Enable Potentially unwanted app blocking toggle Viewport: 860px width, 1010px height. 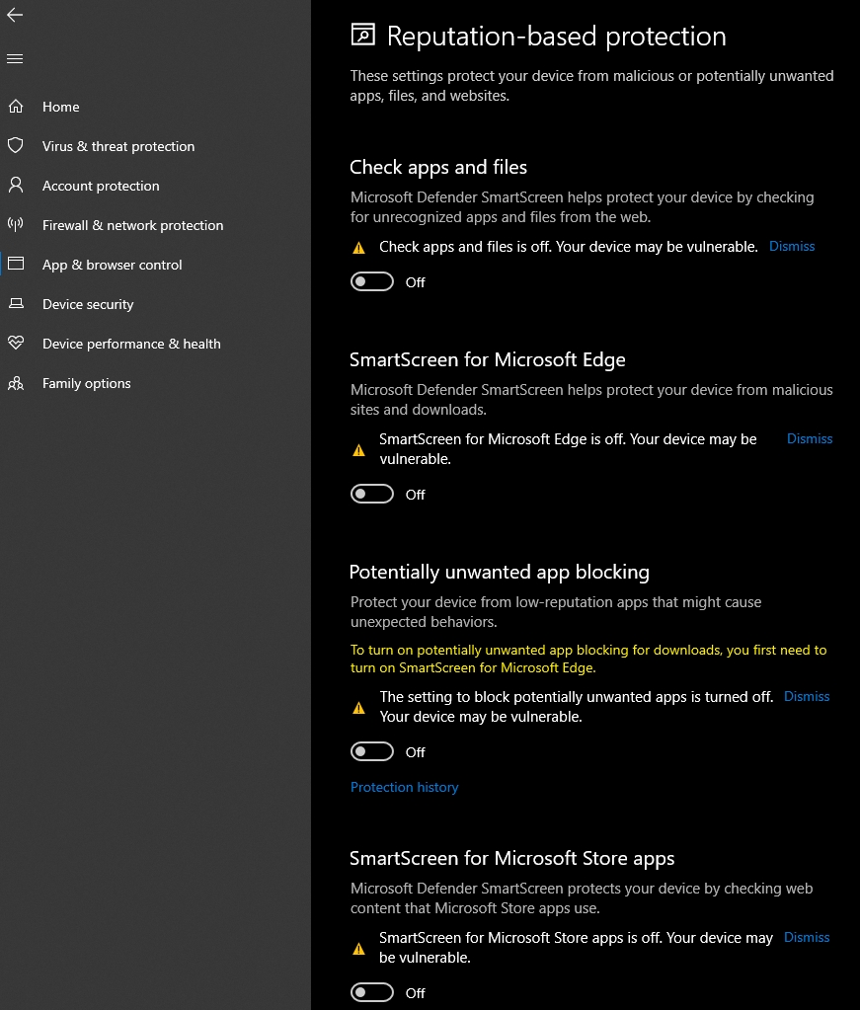[x=372, y=752]
